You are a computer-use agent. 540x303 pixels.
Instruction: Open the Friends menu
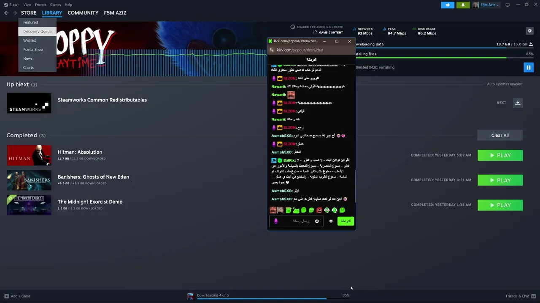point(40,5)
